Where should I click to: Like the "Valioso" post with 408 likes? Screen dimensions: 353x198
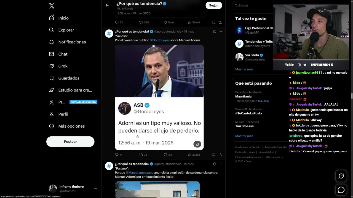(x=165, y=155)
